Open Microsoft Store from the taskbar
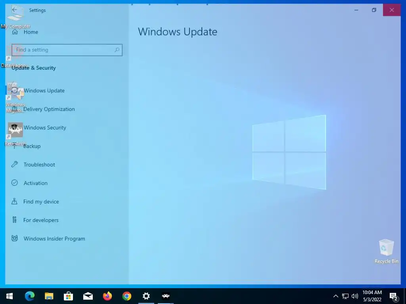The width and height of the screenshot is (406, 304). coord(68,296)
